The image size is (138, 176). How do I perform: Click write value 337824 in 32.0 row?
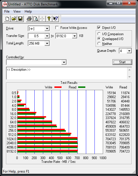[111, 118]
